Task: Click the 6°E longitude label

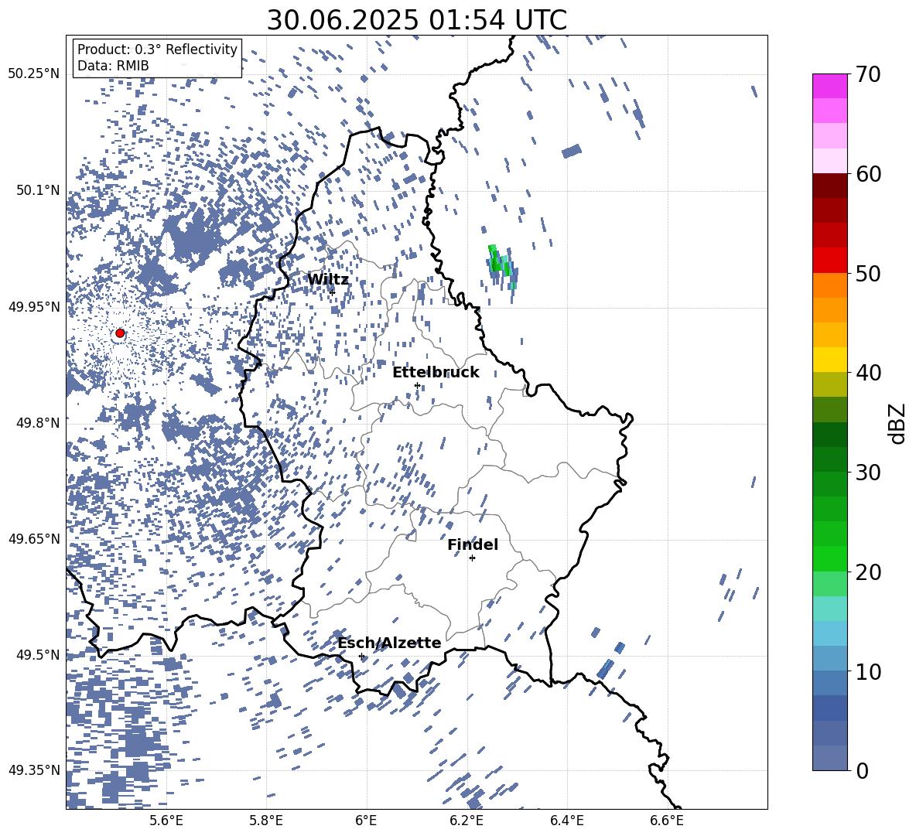Action: click(x=366, y=821)
